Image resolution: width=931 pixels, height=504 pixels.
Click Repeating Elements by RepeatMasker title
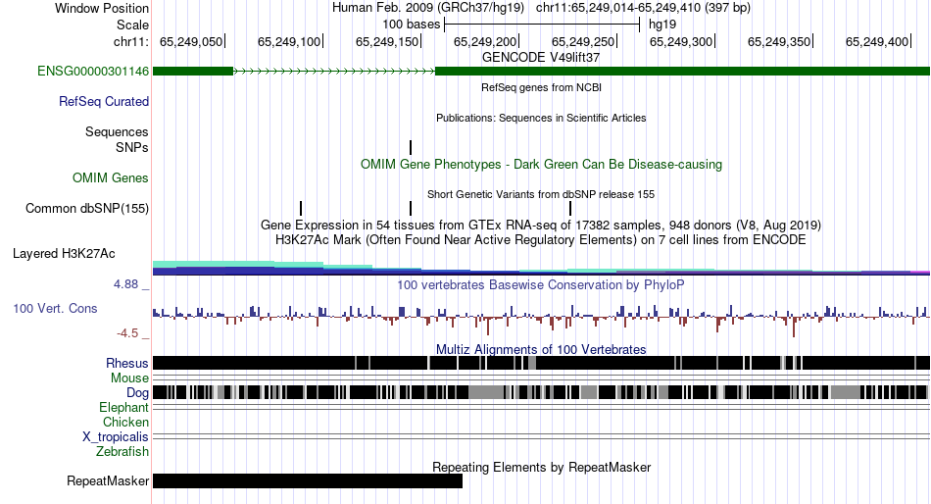click(x=541, y=467)
